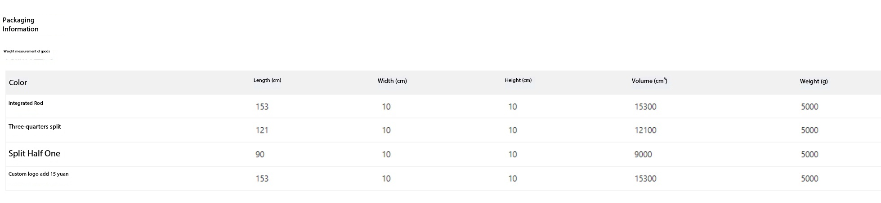This screenshot has width=881, height=203.
Task: Click the Weight measurement of goods label
Action: (x=27, y=52)
